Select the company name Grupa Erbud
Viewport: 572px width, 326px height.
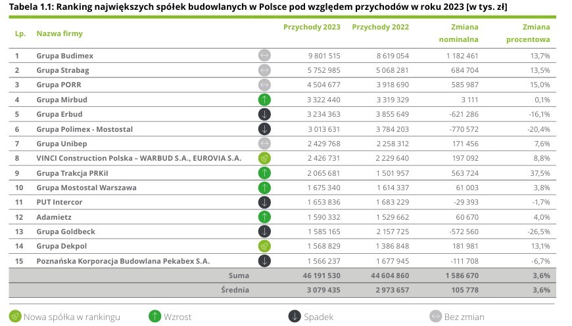(59, 114)
